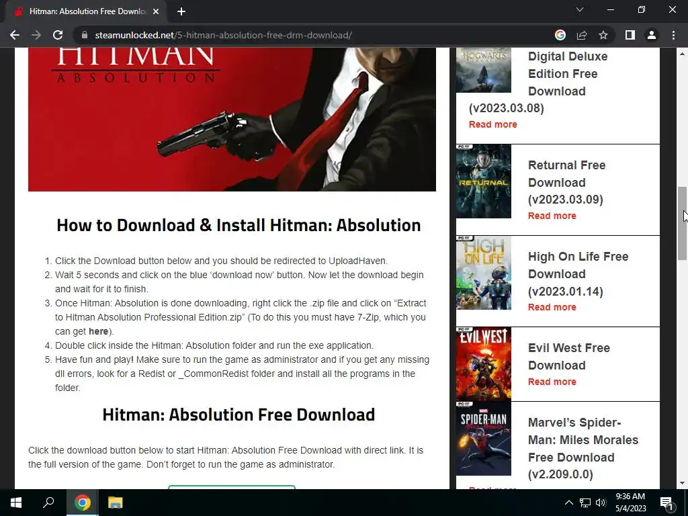The width and height of the screenshot is (688, 516).
Task: Click the page vertical scrollbar thumb
Action: (682, 223)
